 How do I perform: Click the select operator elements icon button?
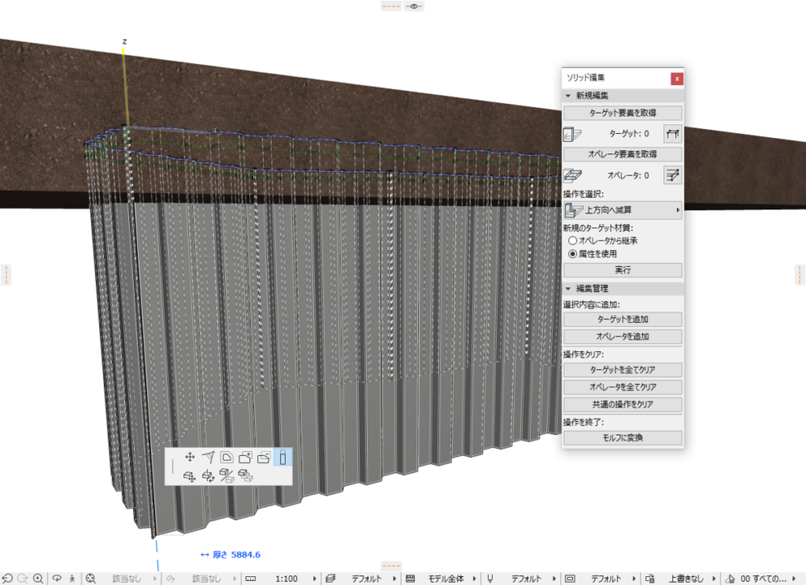click(672, 174)
